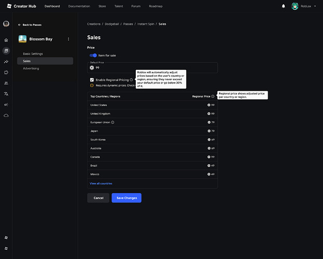Click Passes in the breadcrumb
Screen dimensions: 323x259
pyautogui.click(x=128, y=24)
